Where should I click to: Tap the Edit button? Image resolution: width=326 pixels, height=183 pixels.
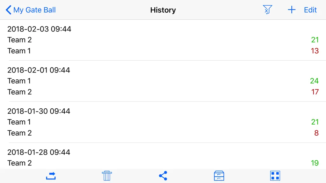pos(310,10)
